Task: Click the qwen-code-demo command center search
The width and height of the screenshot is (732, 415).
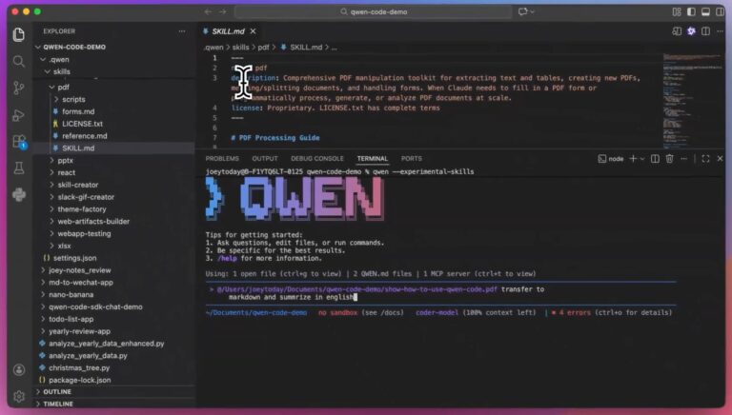Action: pyautogui.click(x=374, y=11)
